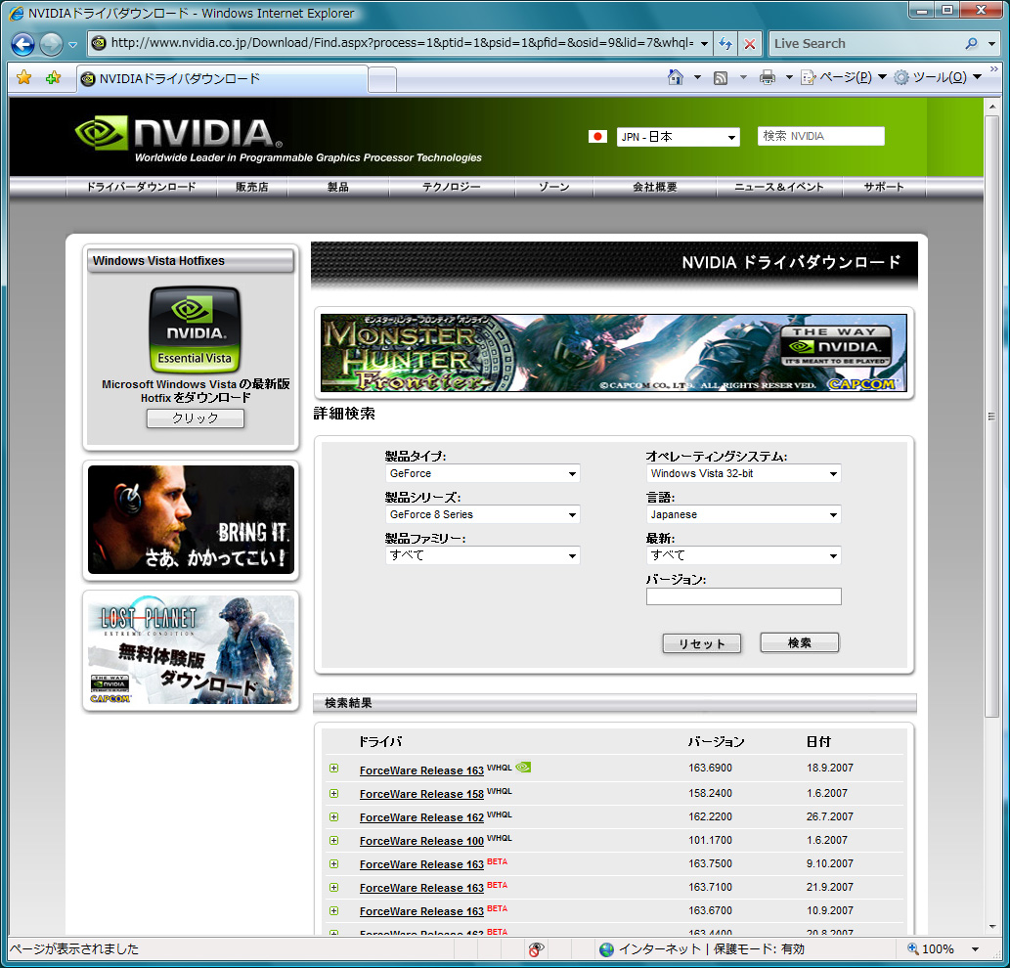Screen dimensions: 1010x968
Task: Open Favorites Center star icon
Action: [x=23, y=78]
